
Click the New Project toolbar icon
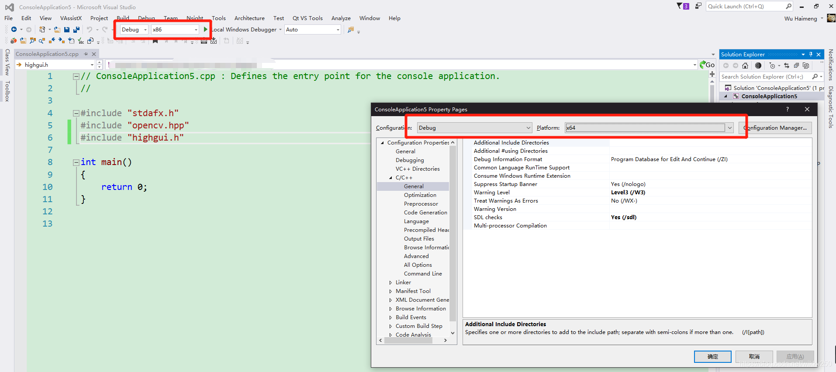click(42, 29)
